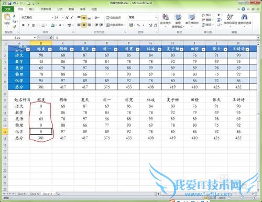
Task: Open filter dropdown in header cell B1
Action: [50, 50]
